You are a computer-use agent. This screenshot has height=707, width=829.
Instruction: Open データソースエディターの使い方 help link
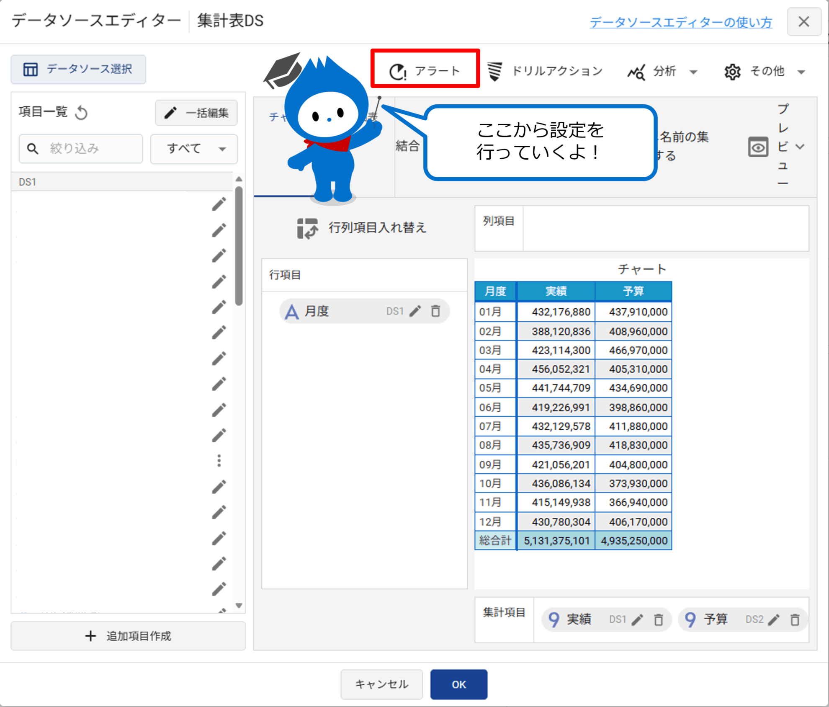(x=681, y=22)
